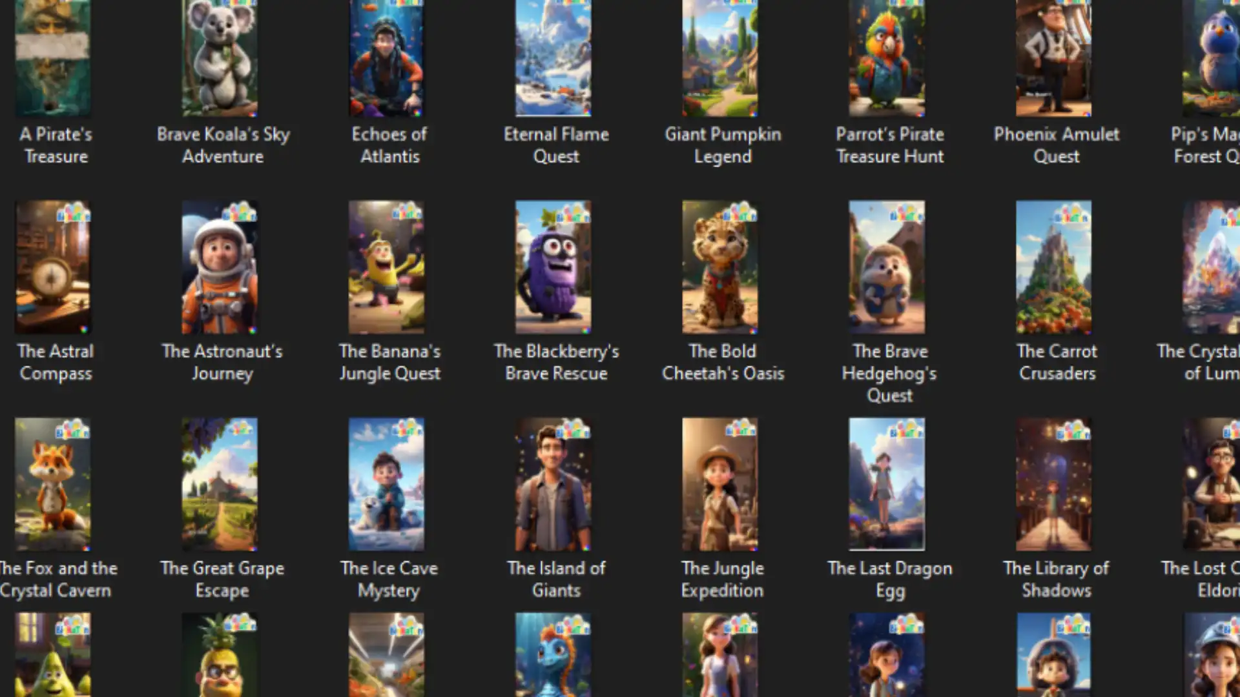Select the Phoenix Amulet Quest thumbnail
The image size is (1240, 697).
(1053, 58)
